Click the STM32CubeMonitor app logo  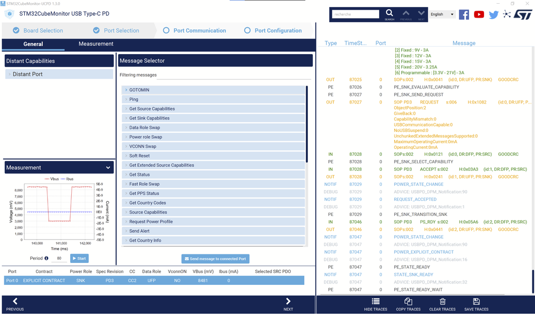(x=10, y=14)
